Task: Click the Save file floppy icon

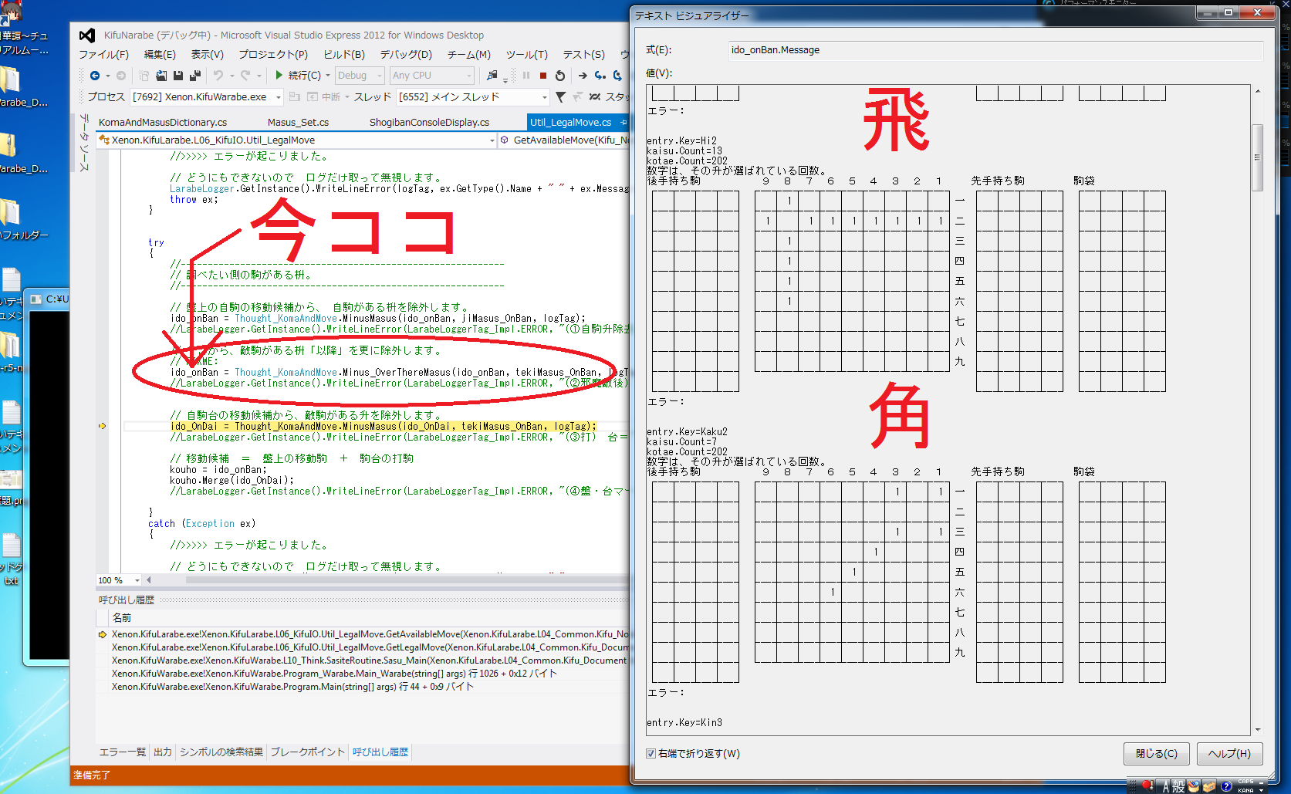Action: click(x=178, y=76)
